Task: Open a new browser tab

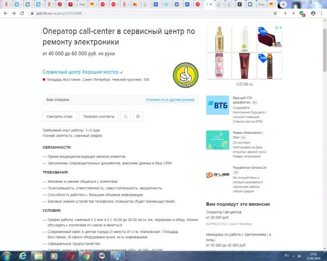Action: click(x=283, y=4)
